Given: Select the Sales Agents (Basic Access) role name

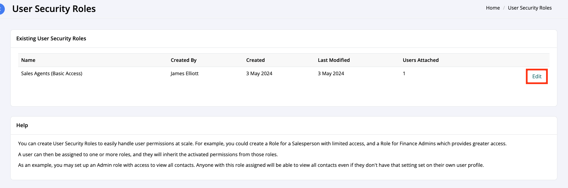Looking at the screenshot, I should pos(52,73).
